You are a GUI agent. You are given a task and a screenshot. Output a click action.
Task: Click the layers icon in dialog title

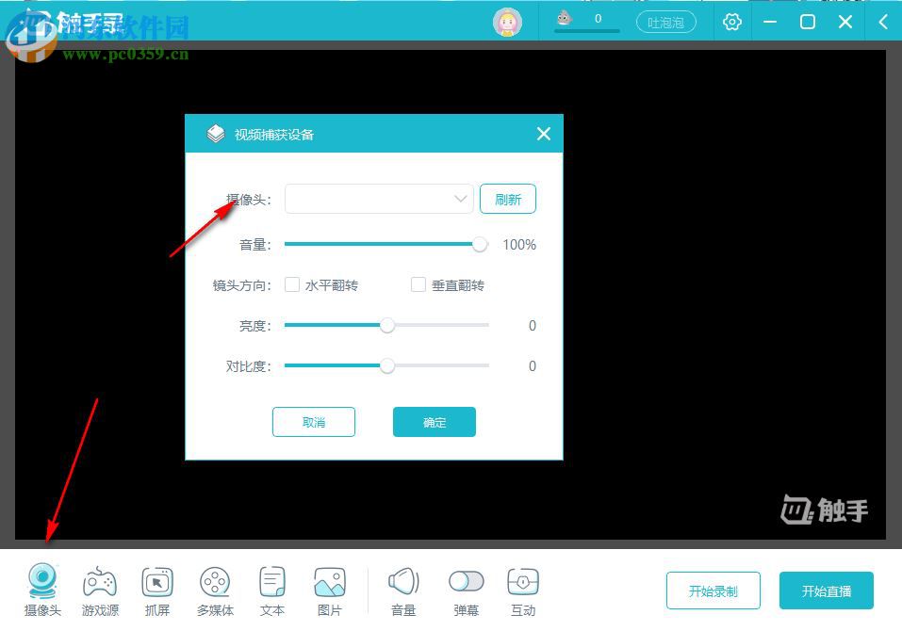(x=216, y=134)
